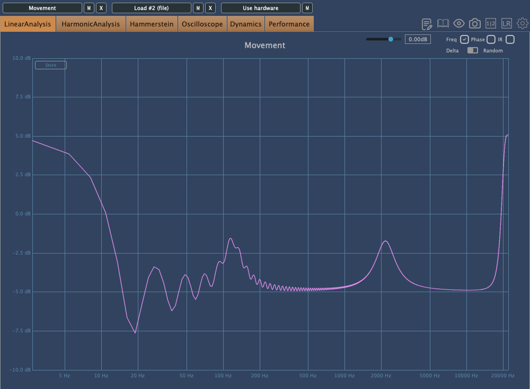Switch to the Oscilloscope tab
This screenshot has width=530, height=389.
pos(202,24)
